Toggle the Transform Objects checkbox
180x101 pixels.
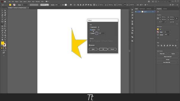[91, 41]
